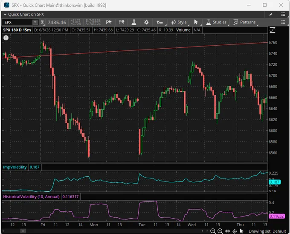Toggle the symbol link clip icon

(42, 22)
